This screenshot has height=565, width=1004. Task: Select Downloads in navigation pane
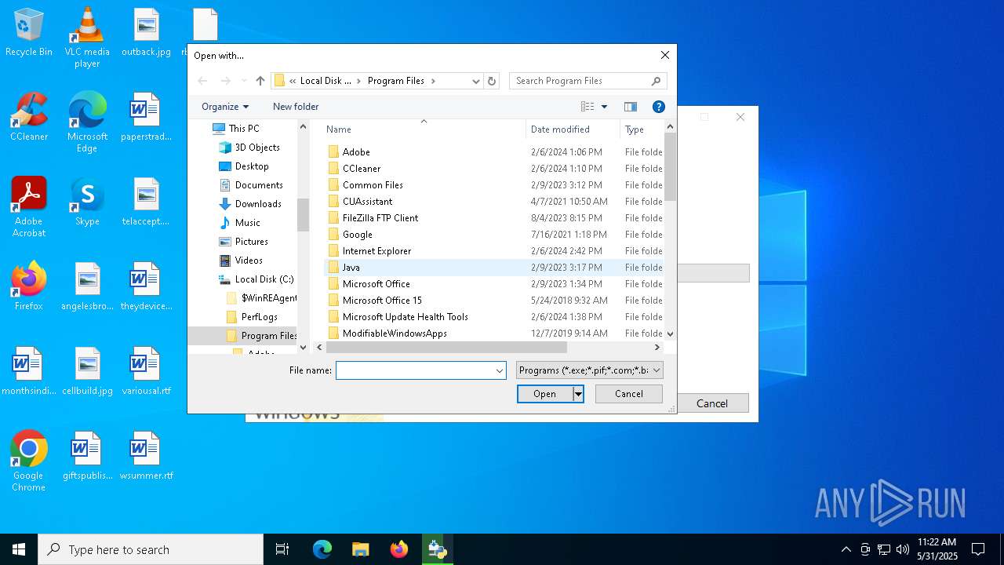click(258, 204)
